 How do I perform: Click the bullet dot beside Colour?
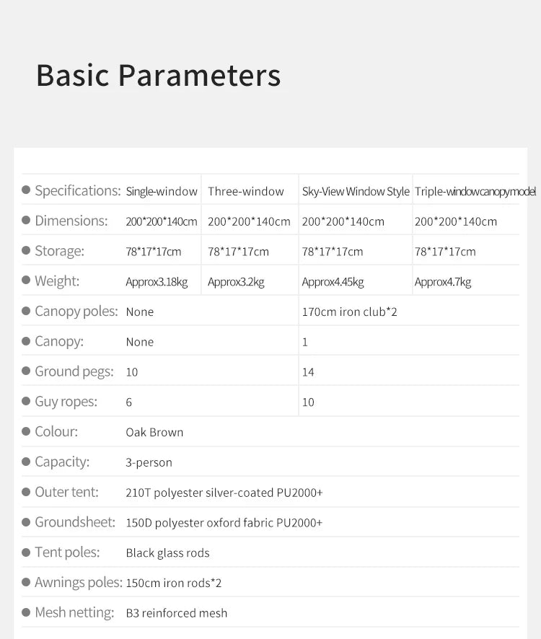26,431
